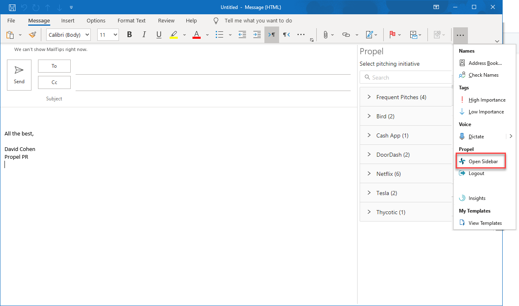Switch to the Options tab

pos(96,20)
